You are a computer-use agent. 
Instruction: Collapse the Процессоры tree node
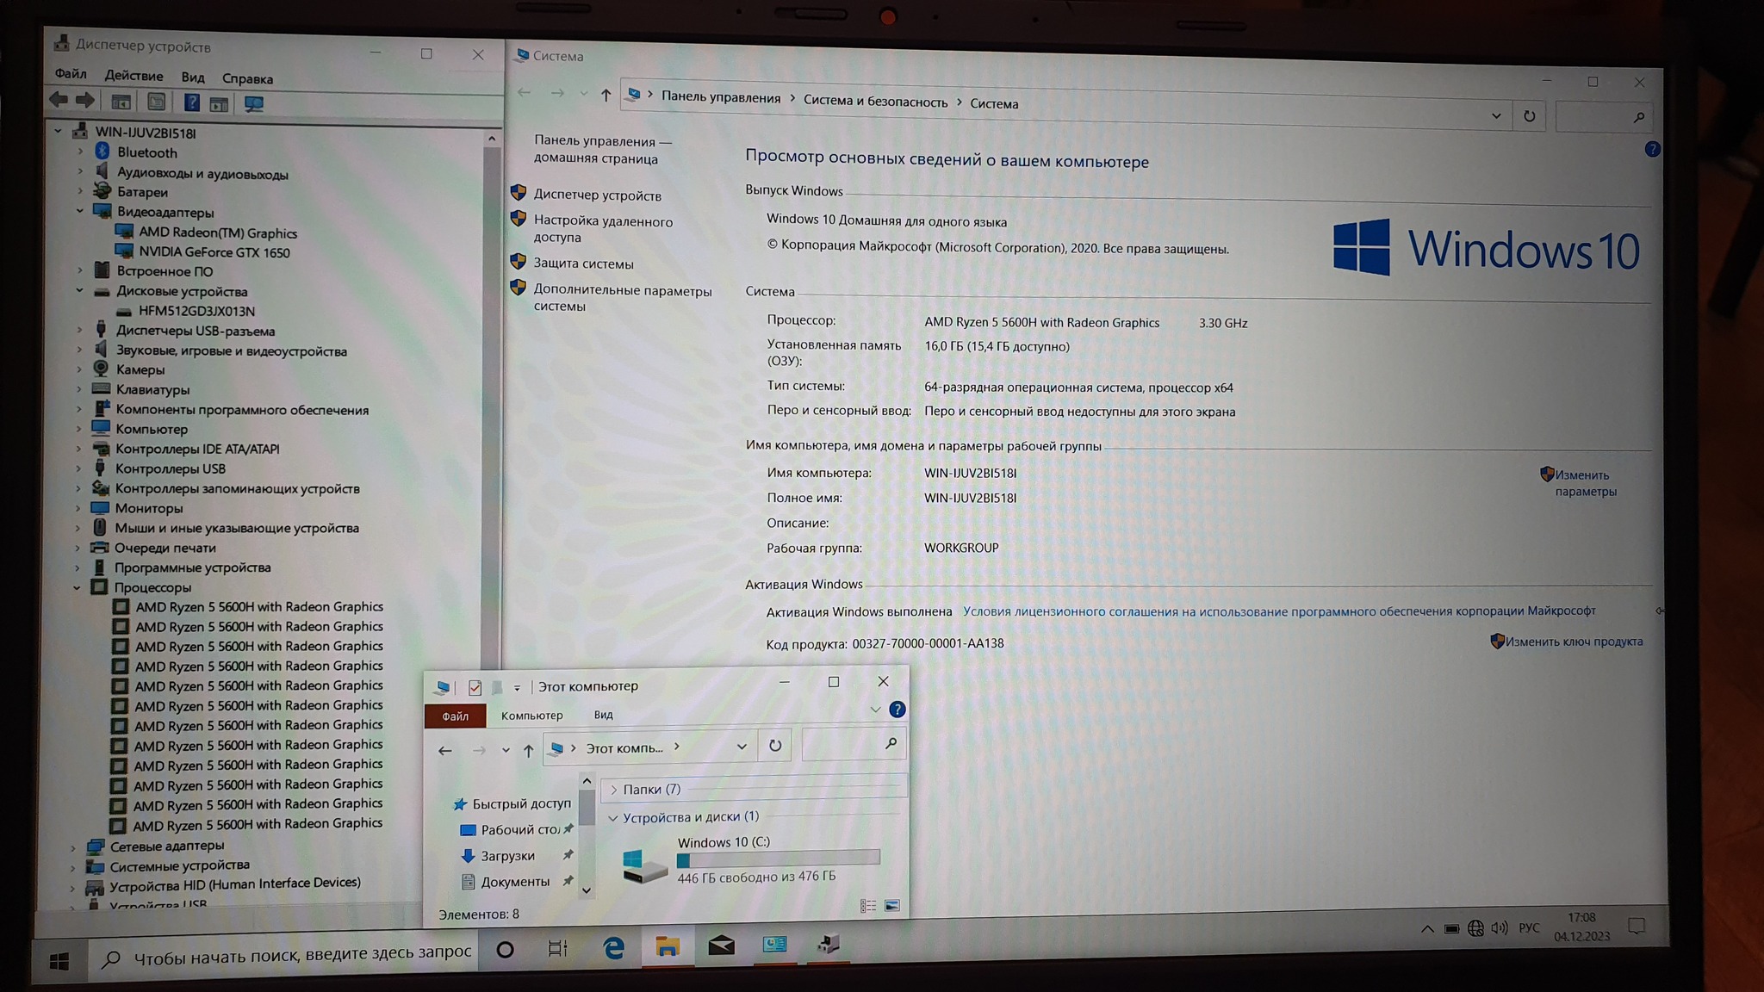[x=78, y=587]
